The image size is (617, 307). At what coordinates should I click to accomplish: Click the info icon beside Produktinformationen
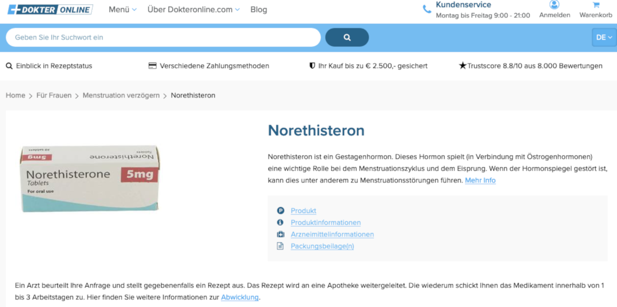coord(280,222)
